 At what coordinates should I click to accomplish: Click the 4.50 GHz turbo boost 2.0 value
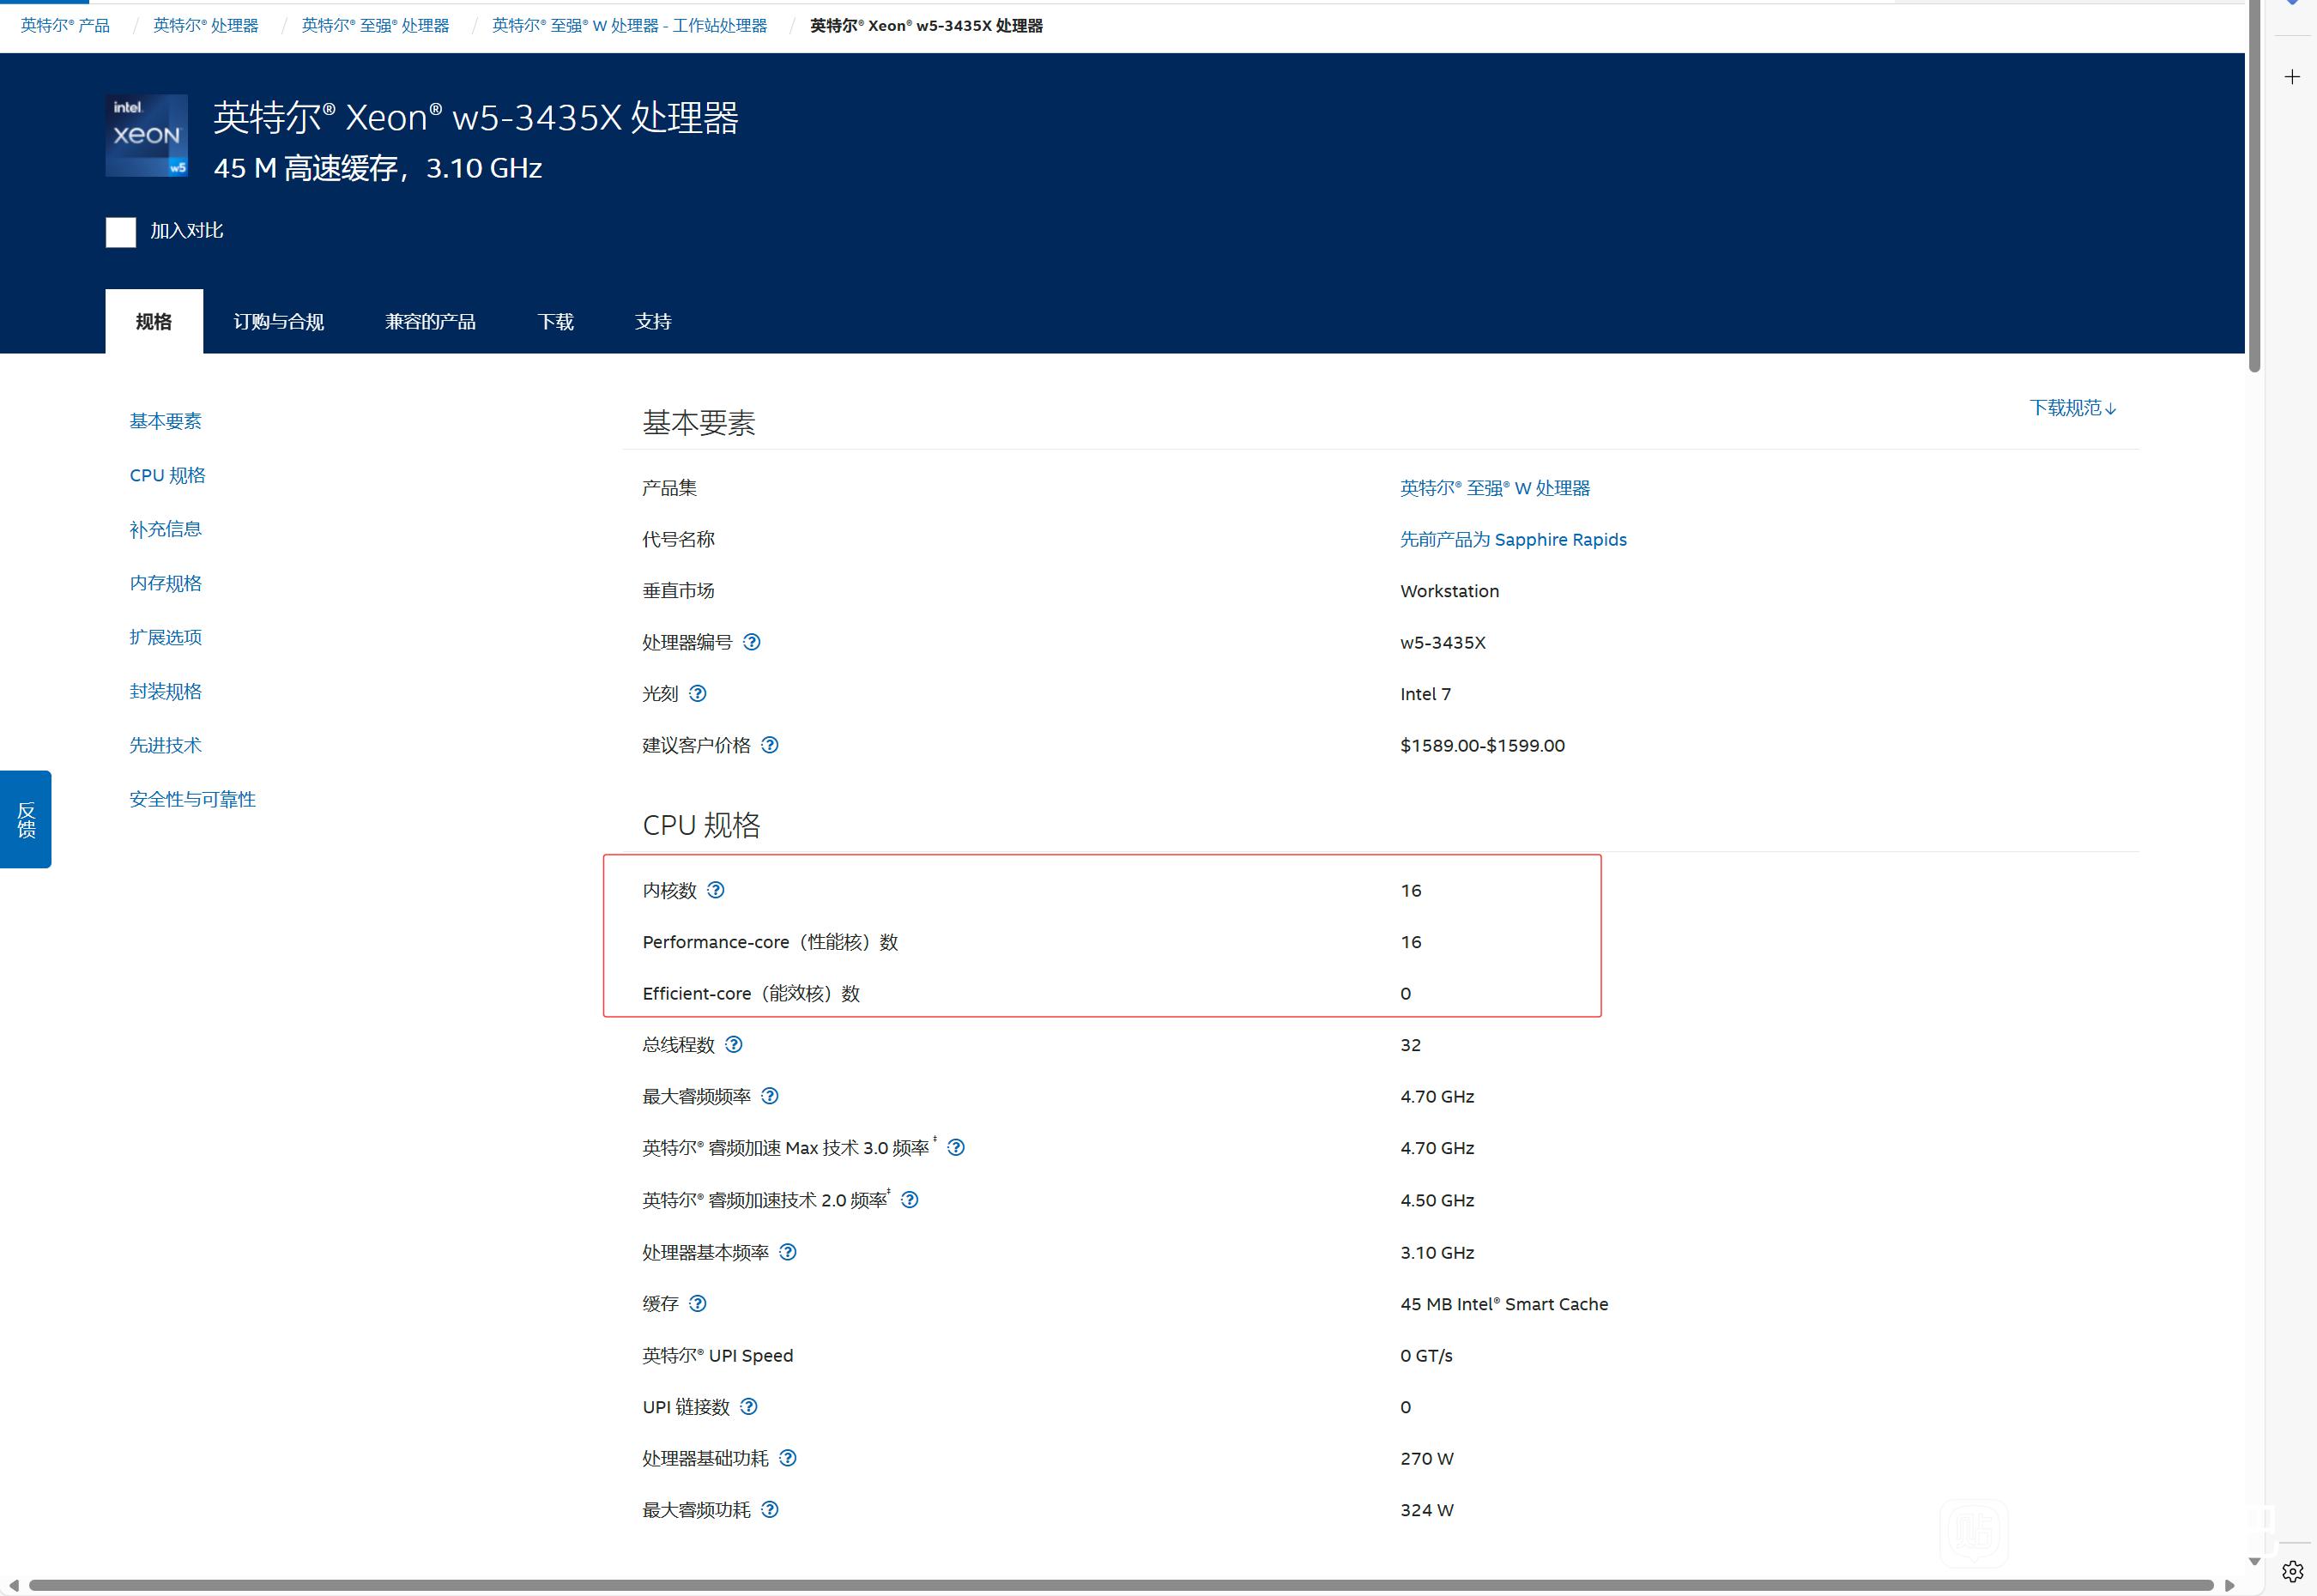tap(1437, 1200)
